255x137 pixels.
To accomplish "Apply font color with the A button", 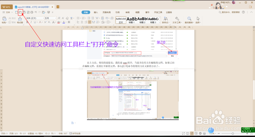I will (x=64, y=22).
